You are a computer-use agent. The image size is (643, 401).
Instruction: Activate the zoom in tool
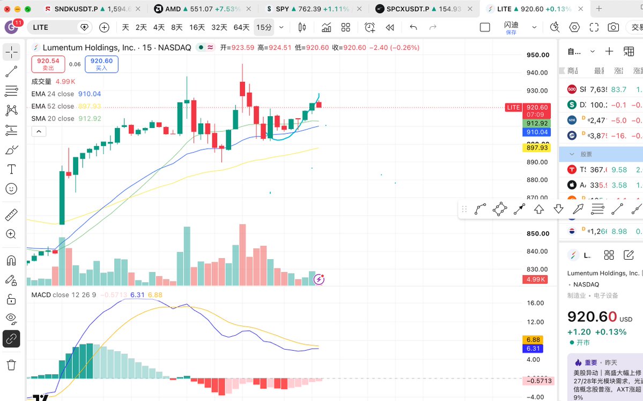11,234
